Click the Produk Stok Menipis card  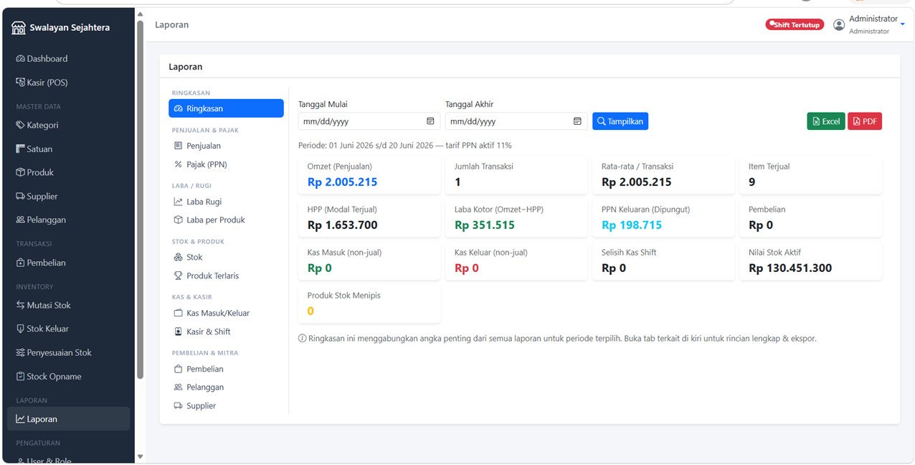click(369, 304)
